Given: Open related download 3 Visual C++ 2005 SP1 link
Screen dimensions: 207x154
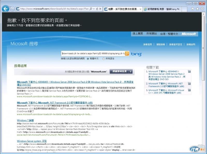Looking at the screenshot, I should pos(166,91).
